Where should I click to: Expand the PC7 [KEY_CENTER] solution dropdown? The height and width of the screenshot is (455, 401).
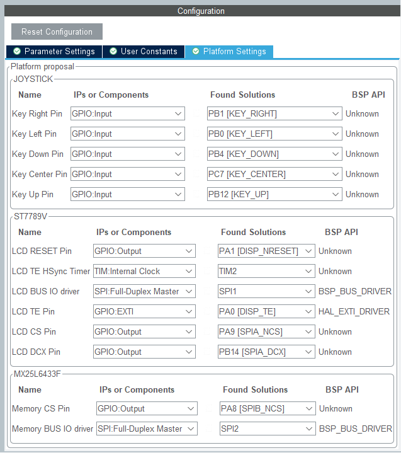click(x=274, y=174)
